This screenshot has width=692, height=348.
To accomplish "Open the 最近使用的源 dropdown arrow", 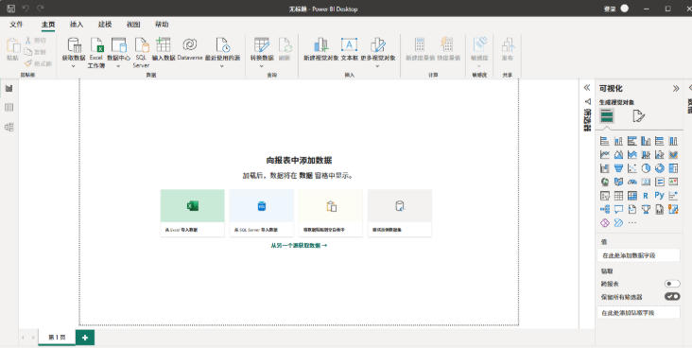I will tap(222, 66).
